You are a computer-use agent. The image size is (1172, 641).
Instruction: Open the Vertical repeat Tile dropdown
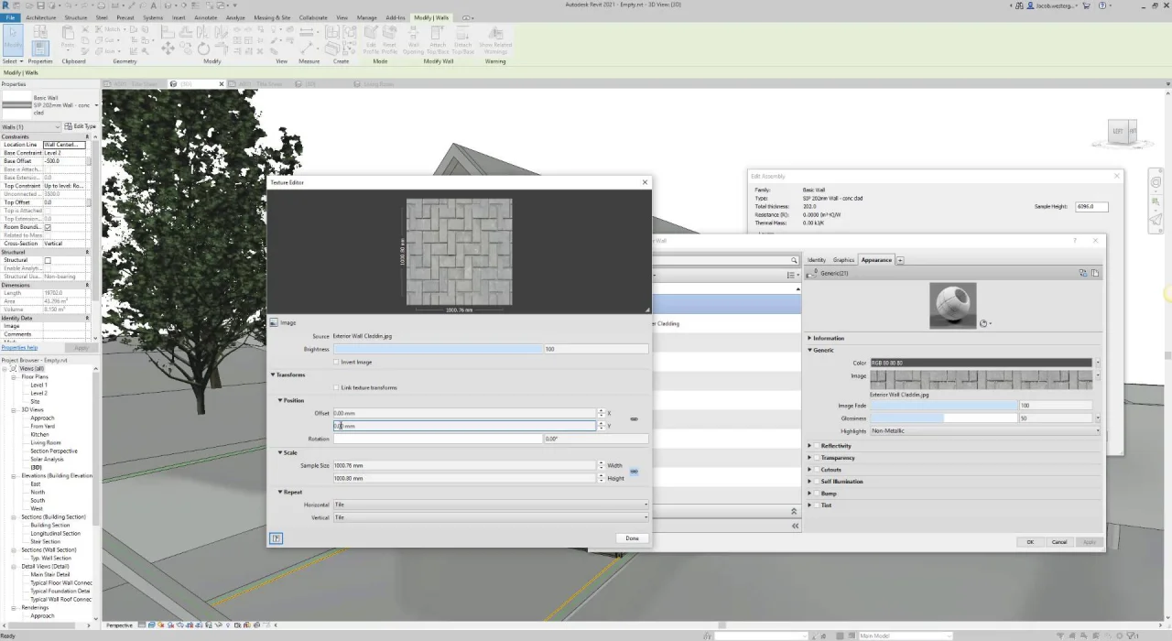click(490, 517)
